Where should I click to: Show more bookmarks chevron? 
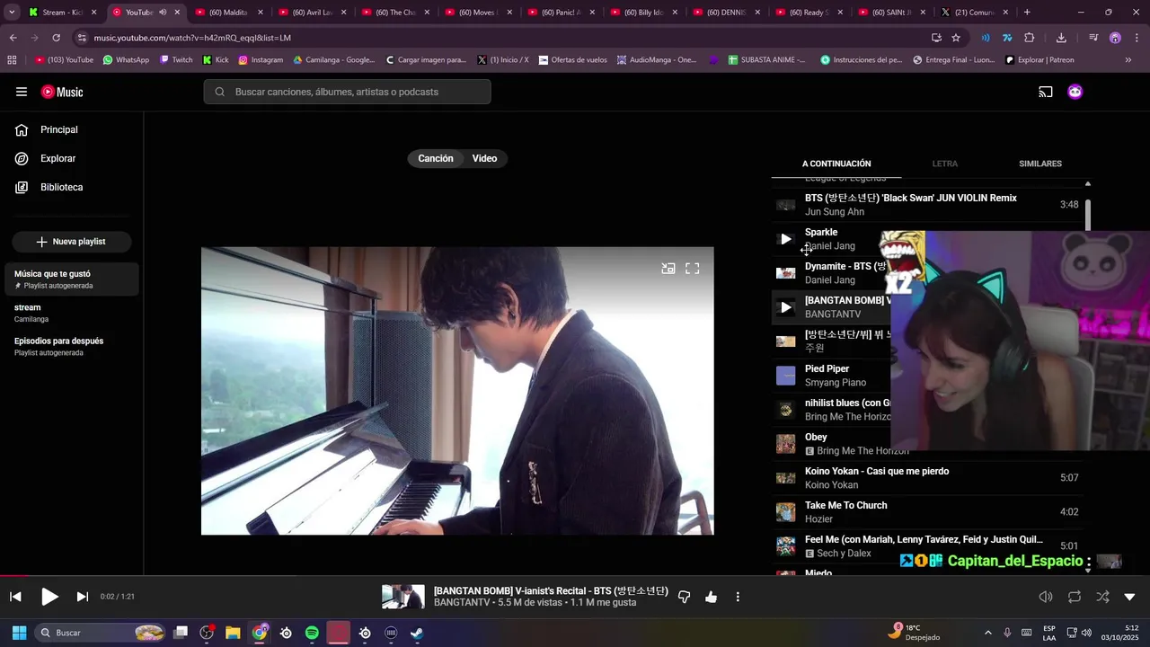click(x=1128, y=60)
